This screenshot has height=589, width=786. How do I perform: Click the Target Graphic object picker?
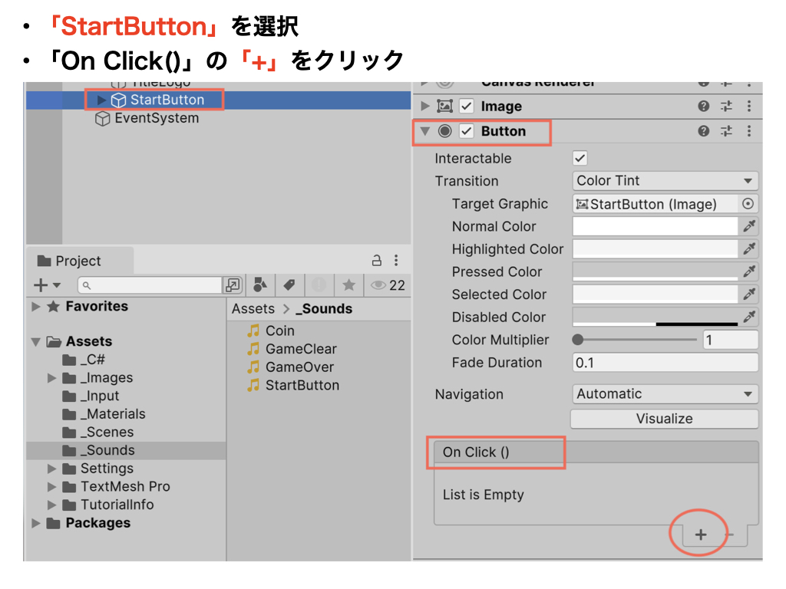point(748,204)
